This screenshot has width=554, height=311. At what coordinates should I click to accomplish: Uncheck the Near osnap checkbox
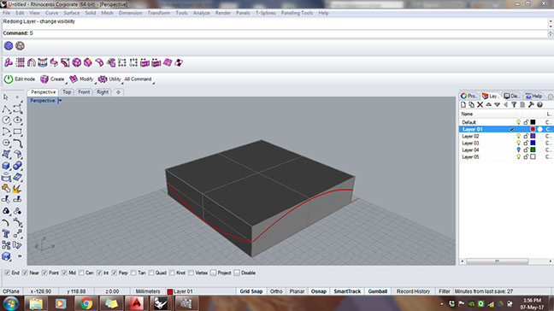pos(25,273)
